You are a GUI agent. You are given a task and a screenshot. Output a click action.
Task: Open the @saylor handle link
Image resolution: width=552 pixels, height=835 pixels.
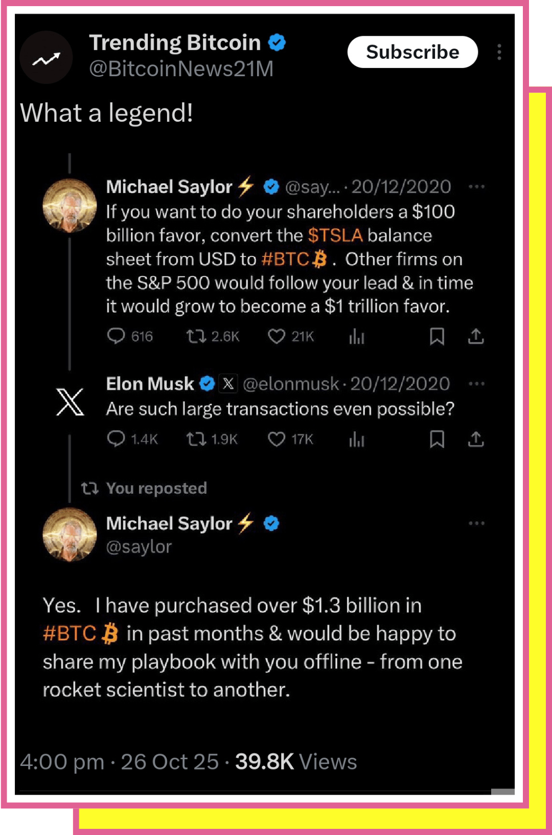(x=139, y=547)
